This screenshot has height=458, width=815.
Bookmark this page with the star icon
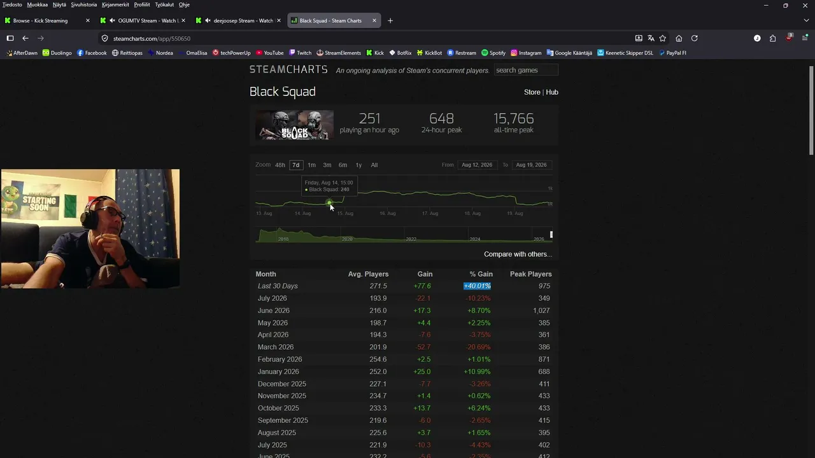click(663, 38)
